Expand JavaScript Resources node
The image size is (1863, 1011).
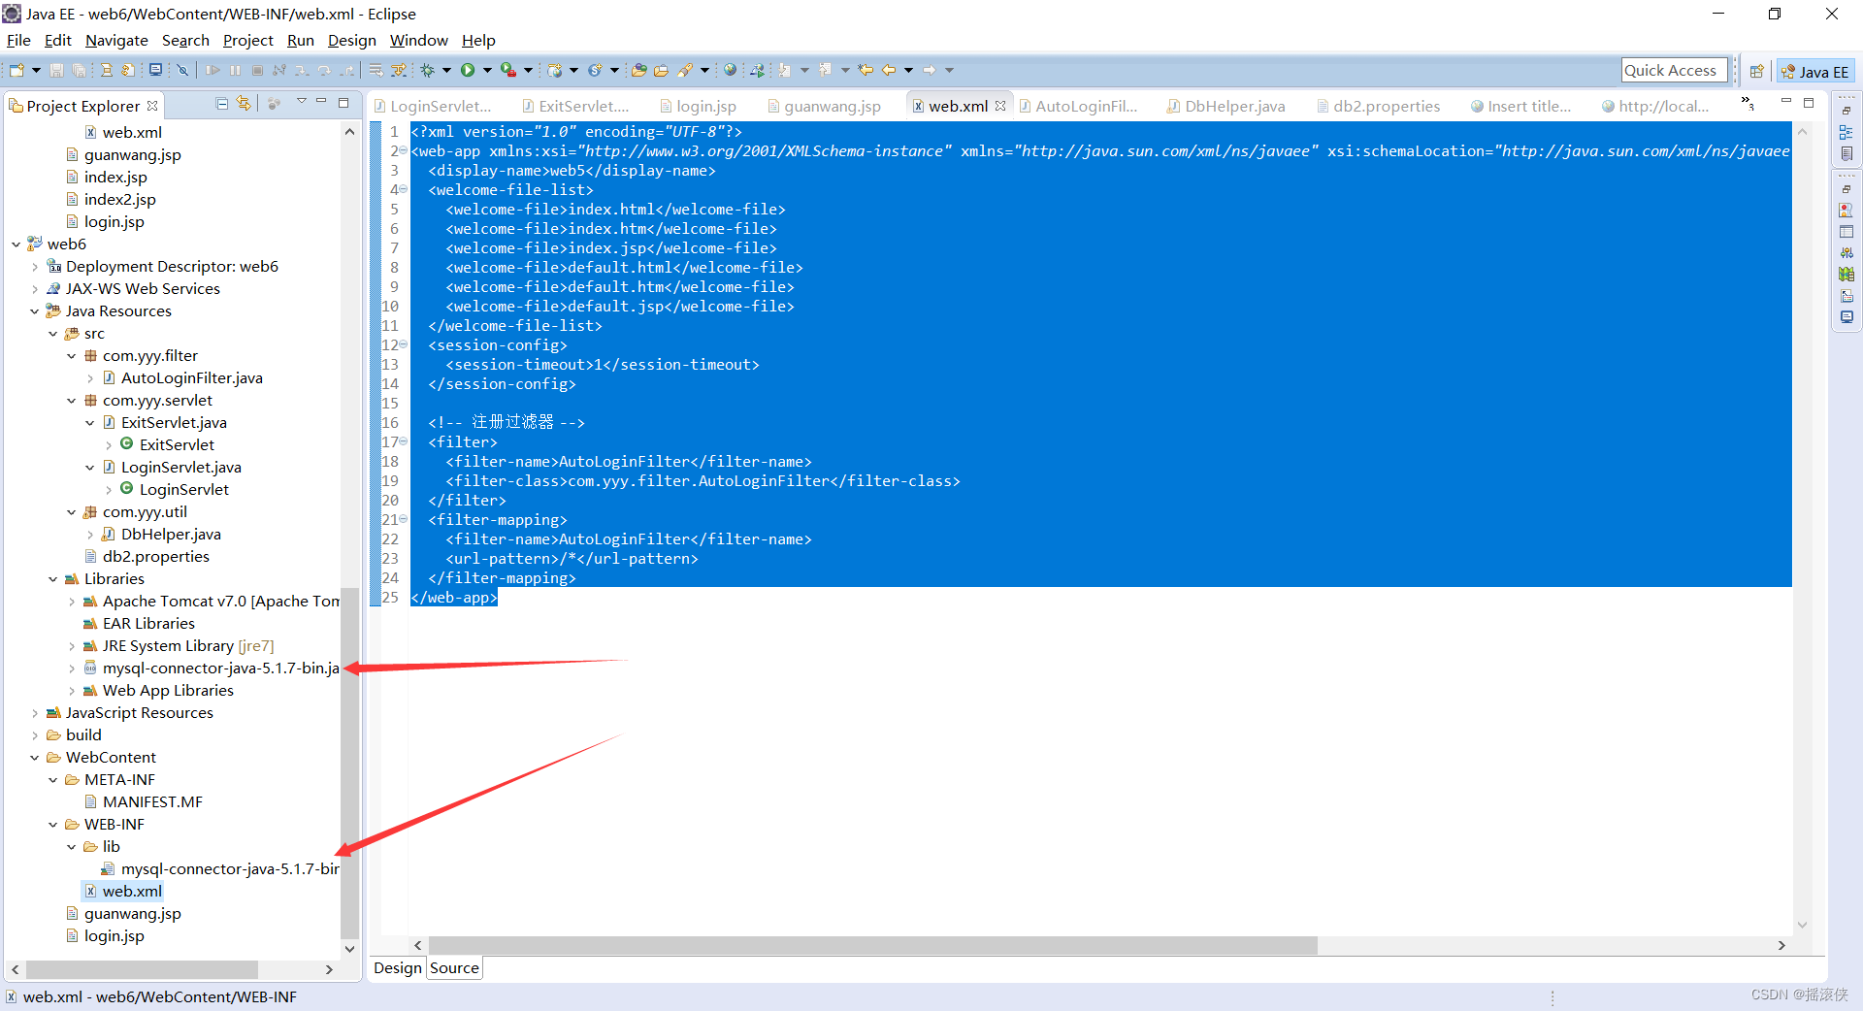35,713
